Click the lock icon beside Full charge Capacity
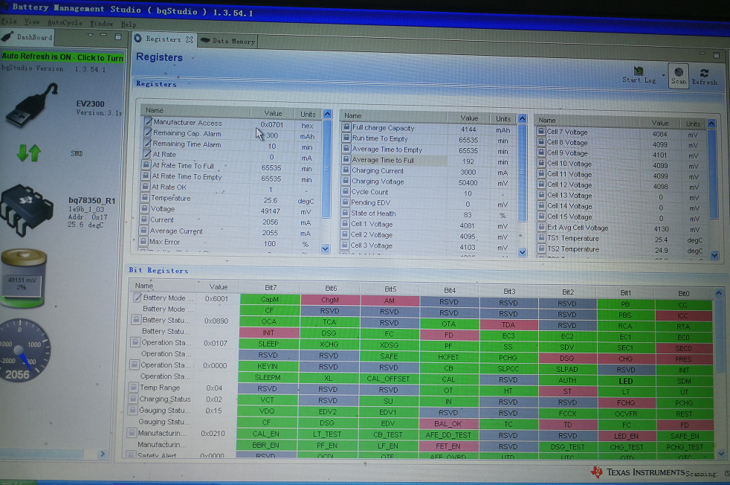Viewport: 730px width, 485px height. (x=346, y=126)
